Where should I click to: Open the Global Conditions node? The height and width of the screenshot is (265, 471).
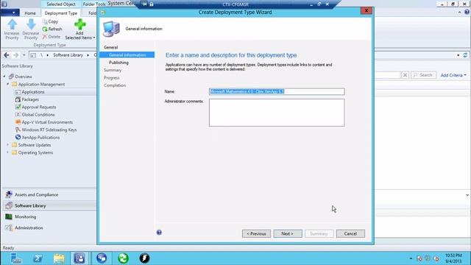coord(38,115)
